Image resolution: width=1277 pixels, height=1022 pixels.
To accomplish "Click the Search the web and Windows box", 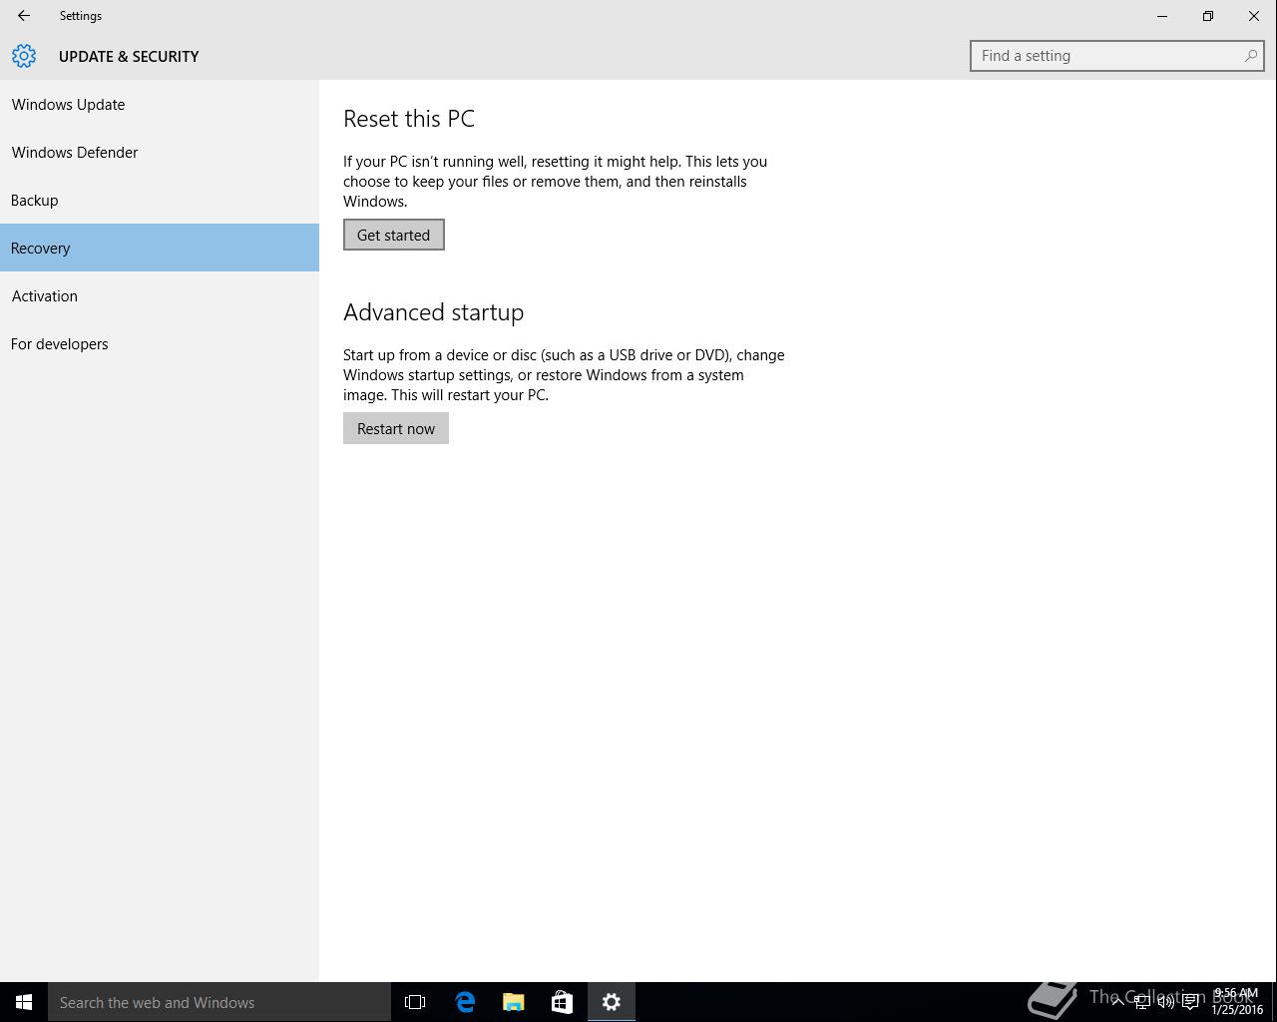I will click(x=219, y=1002).
